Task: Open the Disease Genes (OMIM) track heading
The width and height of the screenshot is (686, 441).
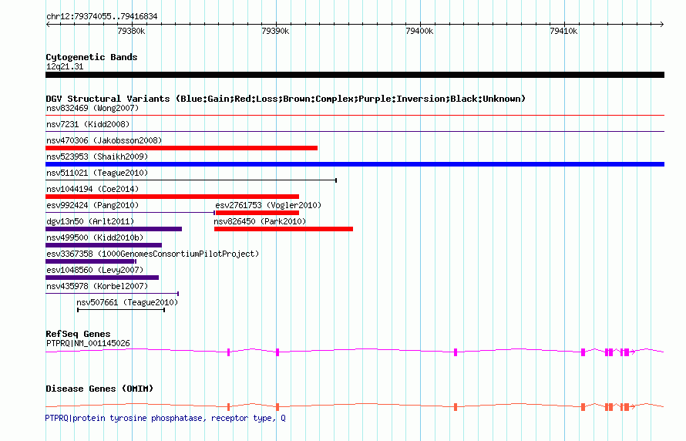Action: [99, 389]
